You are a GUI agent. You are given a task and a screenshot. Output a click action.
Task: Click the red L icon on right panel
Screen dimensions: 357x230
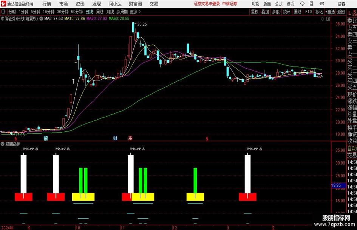(349, 13)
